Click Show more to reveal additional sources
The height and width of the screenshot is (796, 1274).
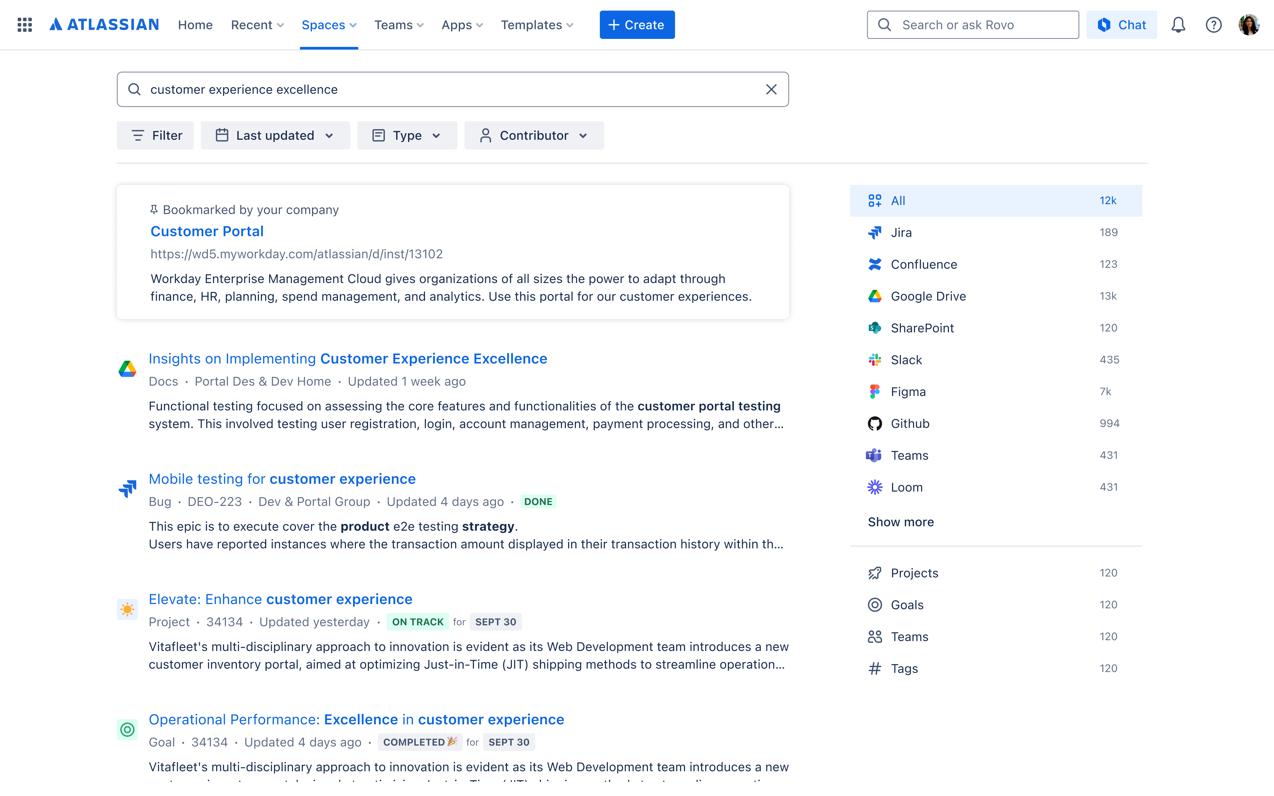(x=900, y=522)
